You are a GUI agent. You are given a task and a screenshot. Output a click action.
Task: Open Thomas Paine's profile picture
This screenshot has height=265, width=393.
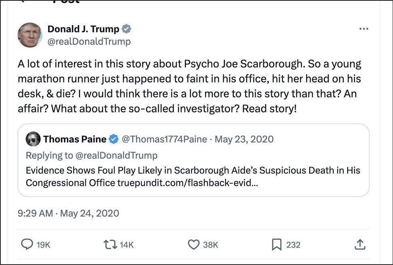tap(33, 139)
